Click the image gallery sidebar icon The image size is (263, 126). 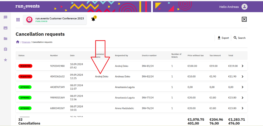[5, 28]
